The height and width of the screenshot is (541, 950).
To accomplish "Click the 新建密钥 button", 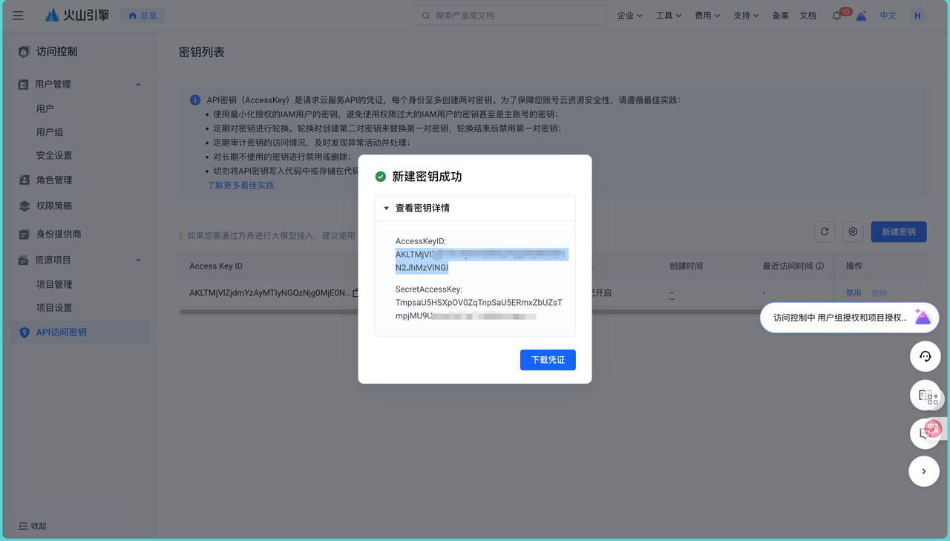I will click(899, 232).
